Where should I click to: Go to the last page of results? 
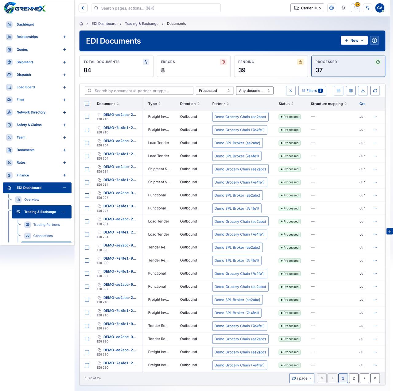click(x=375, y=378)
